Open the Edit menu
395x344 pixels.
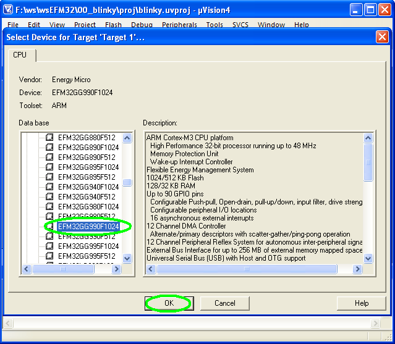34,25
